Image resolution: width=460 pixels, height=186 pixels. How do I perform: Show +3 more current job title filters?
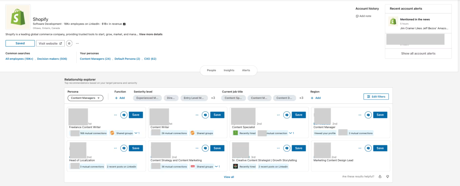pos(301,98)
